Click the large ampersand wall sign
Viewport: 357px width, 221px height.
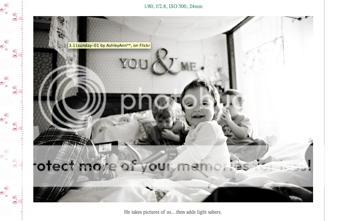(166, 62)
